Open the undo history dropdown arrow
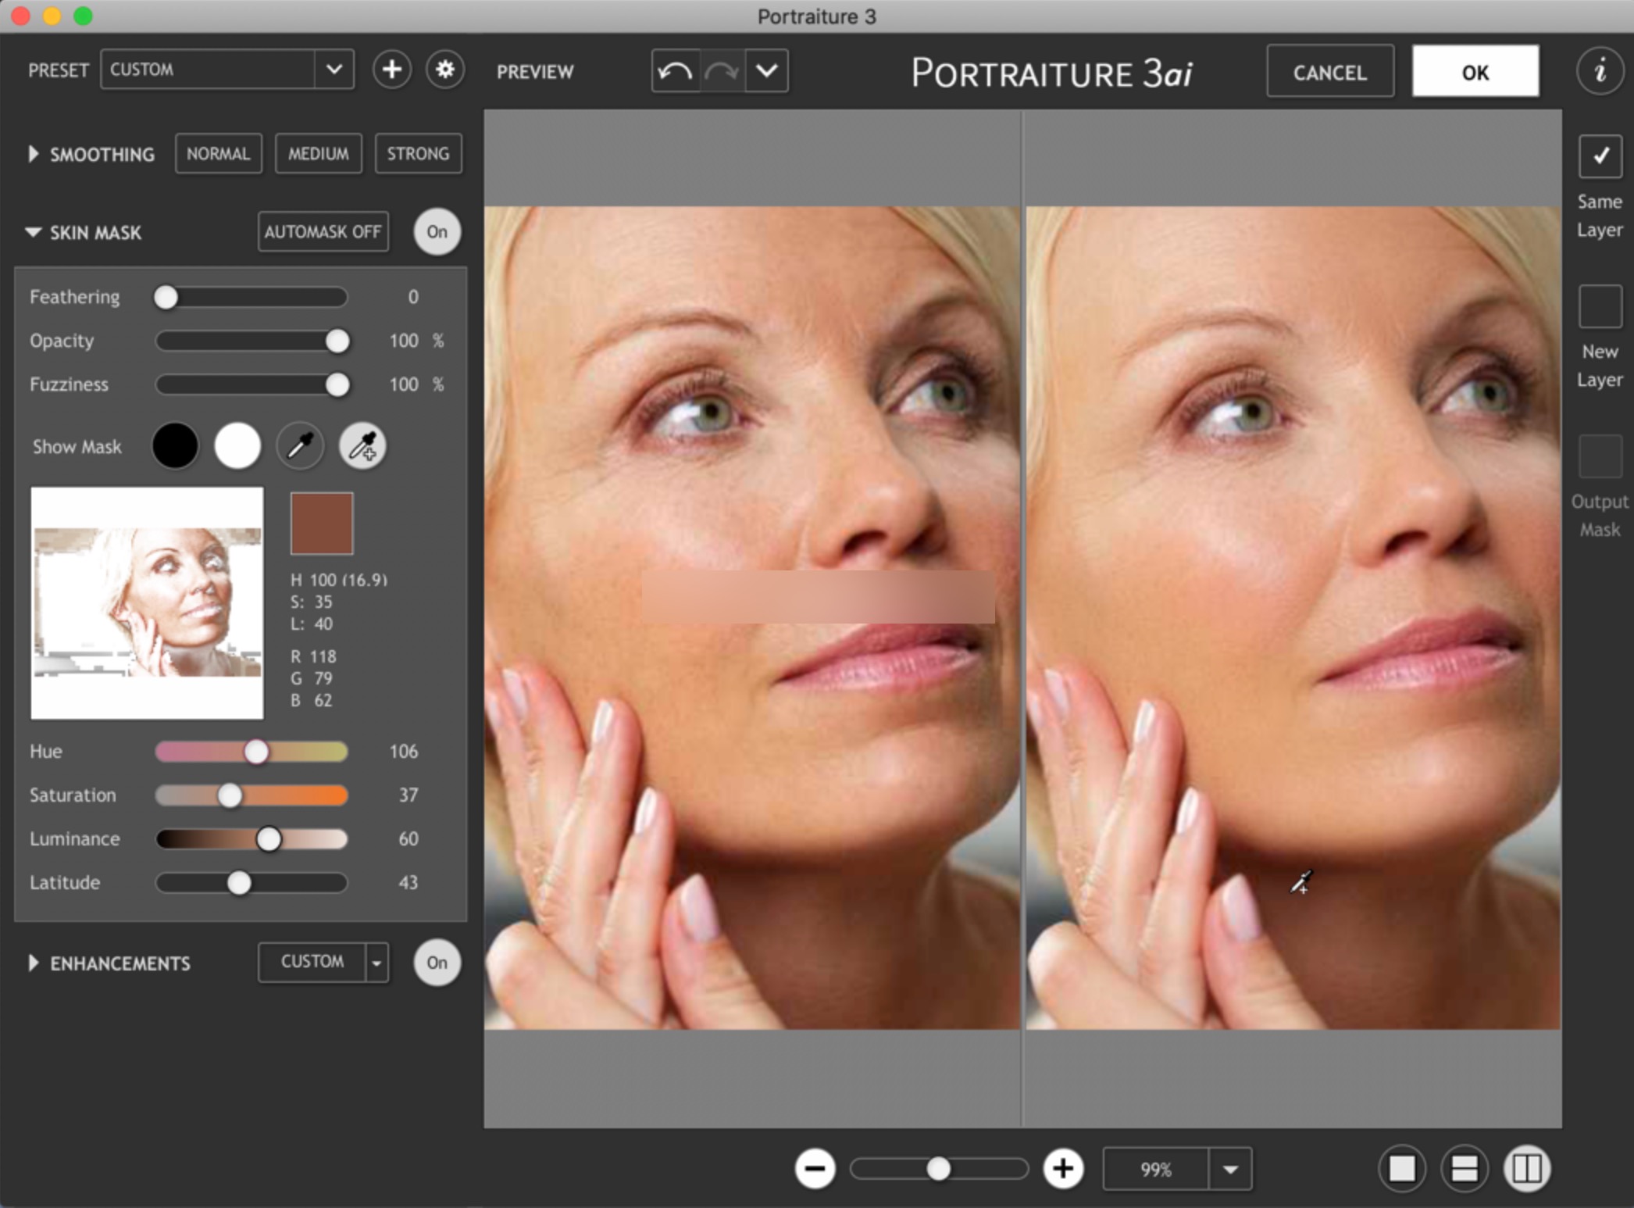The image size is (1634, 1208). [x=766, y=71]
